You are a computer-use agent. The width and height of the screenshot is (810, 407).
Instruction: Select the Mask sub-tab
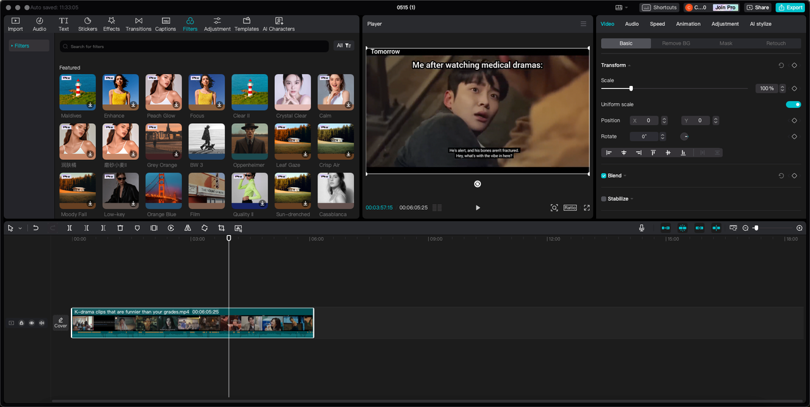(726, 43)
